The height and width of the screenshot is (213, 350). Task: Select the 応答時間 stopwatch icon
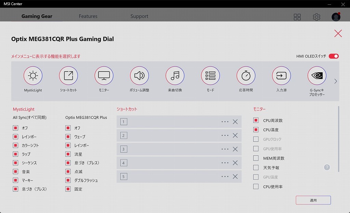coord(246,76)
